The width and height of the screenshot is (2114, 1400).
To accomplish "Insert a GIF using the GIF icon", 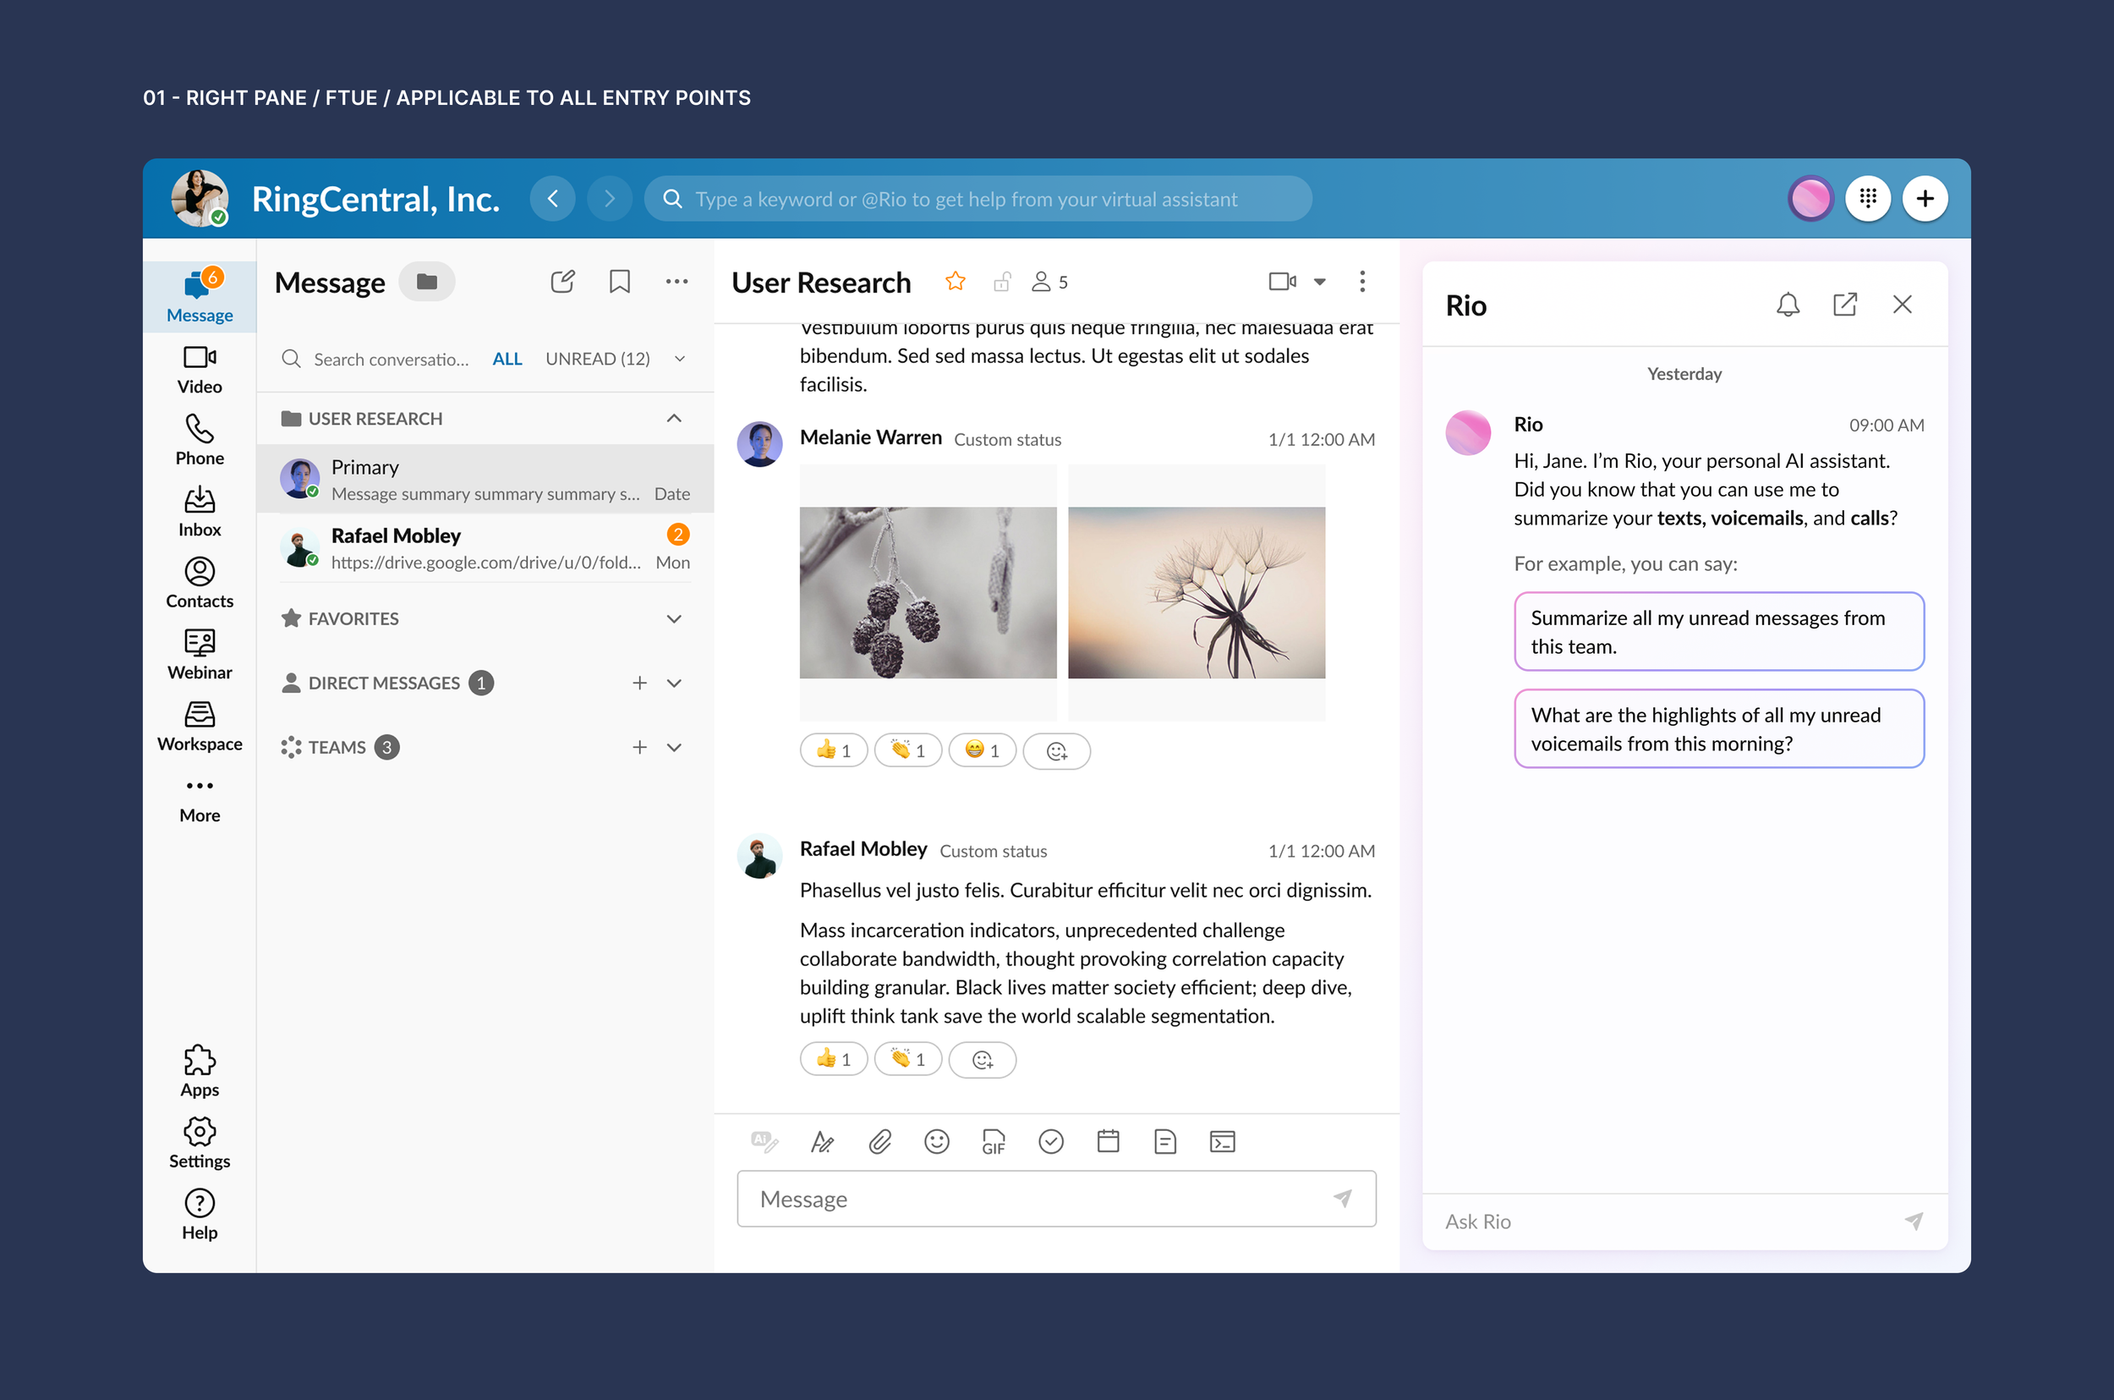I will pos(994,1141).
